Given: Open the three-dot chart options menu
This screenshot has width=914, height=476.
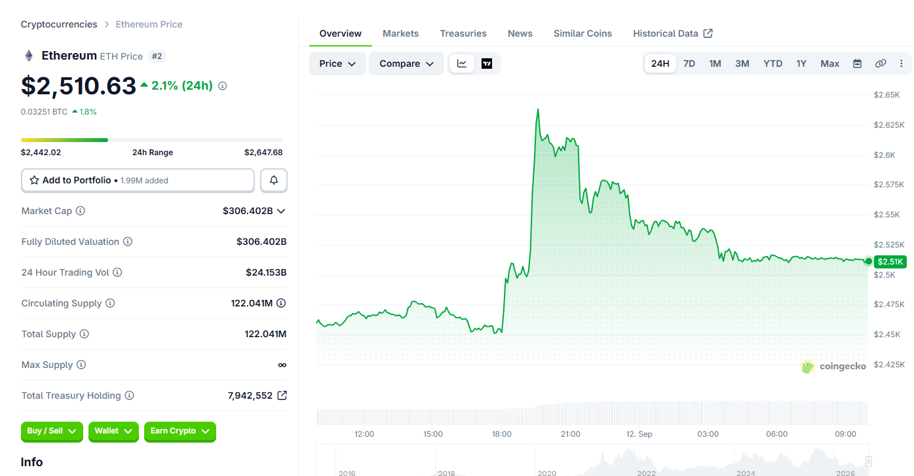Looking at the screenshot, I should (x=902, y=64).
